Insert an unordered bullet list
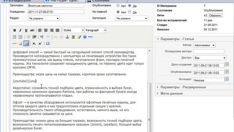 point(15,37)
